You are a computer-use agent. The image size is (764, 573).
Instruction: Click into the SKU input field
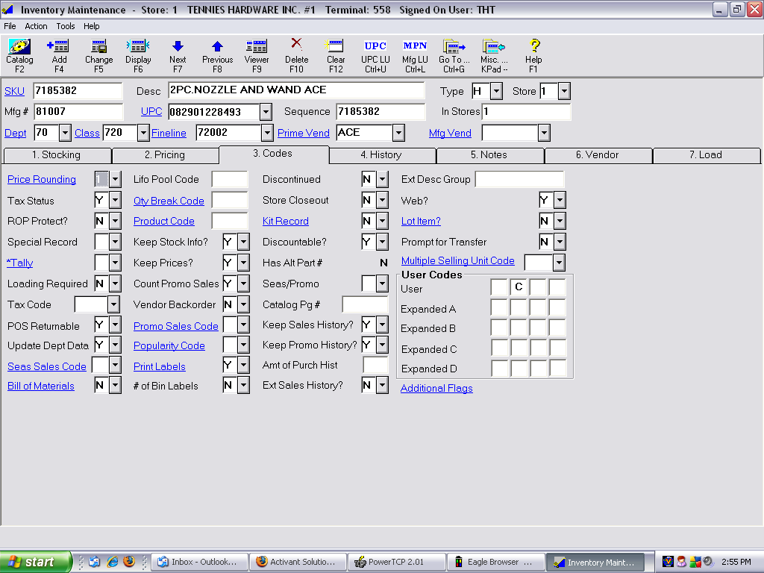pyautogui.click(x=77, y=91)
